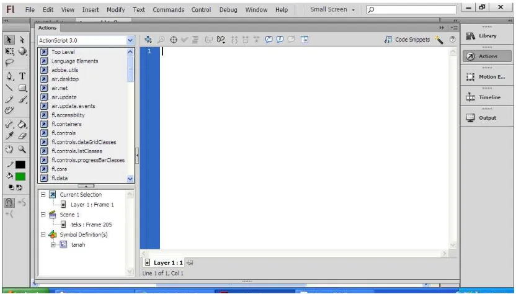The image size is (516, 294).
Task: Open Code Snippets panel
Action: point(407,40)
